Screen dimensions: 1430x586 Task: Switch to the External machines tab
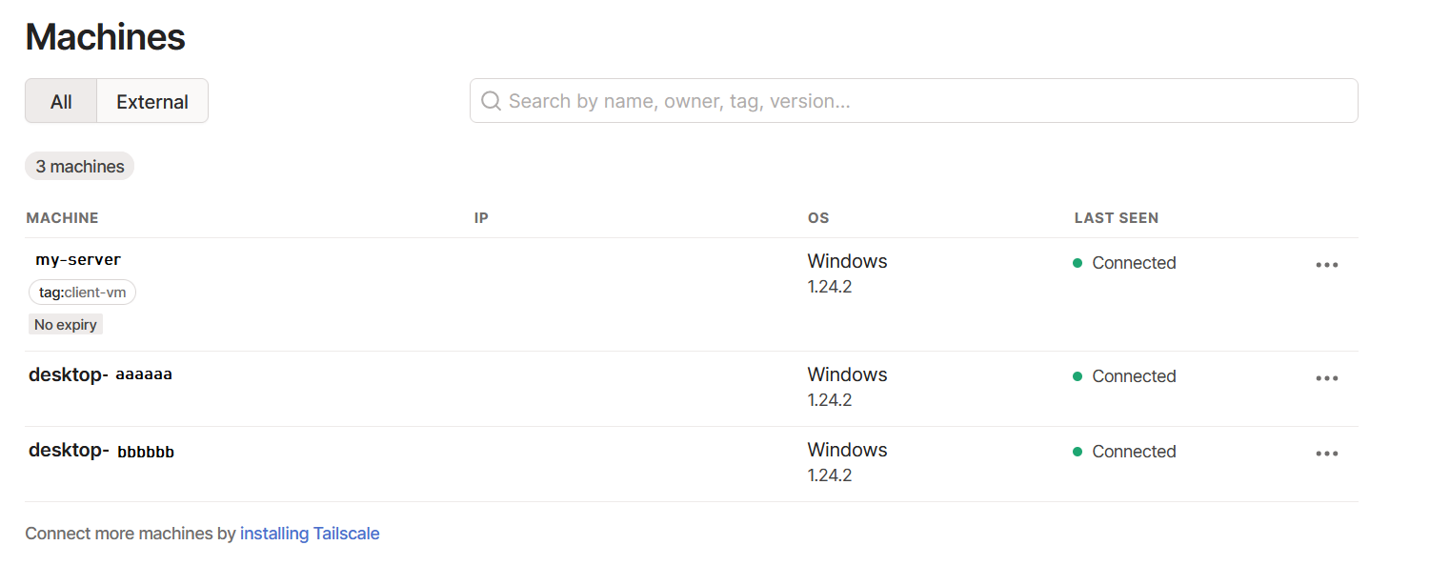152,101
